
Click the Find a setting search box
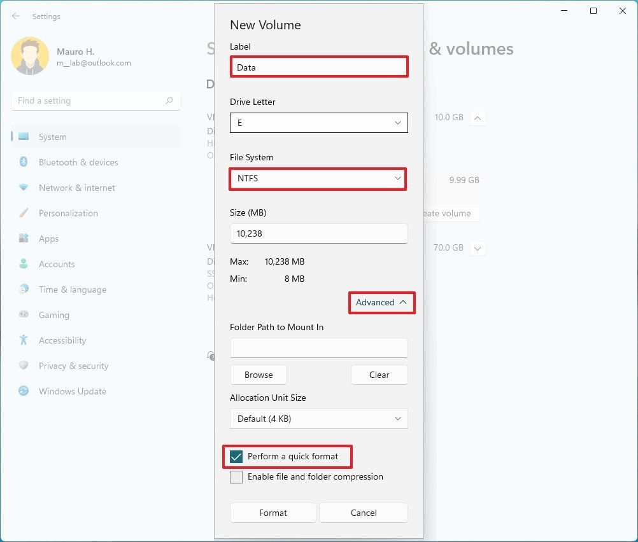pos(96,100)
